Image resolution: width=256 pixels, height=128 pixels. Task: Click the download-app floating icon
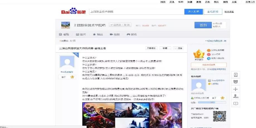tap(236, 75)
